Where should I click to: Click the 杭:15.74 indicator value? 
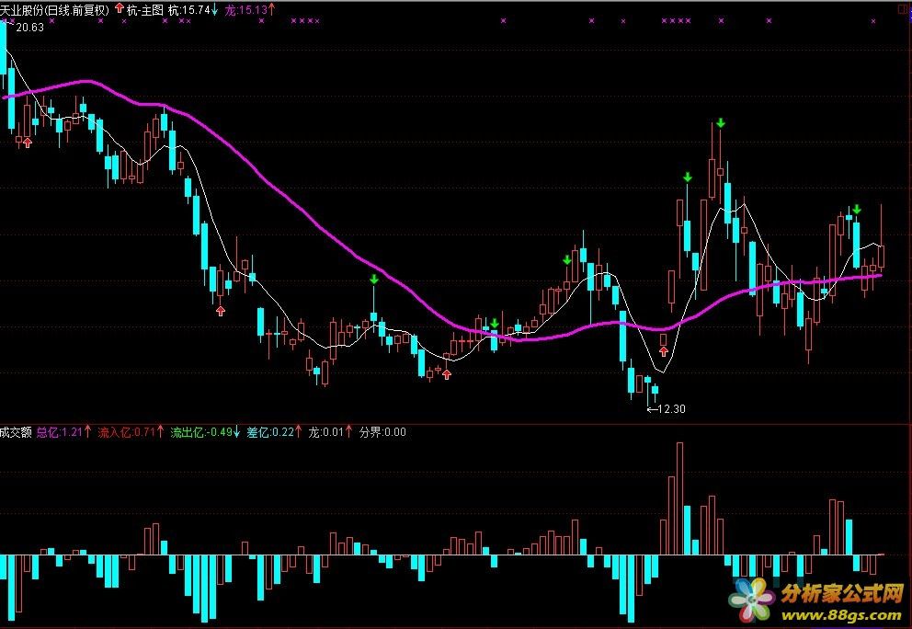188,10
